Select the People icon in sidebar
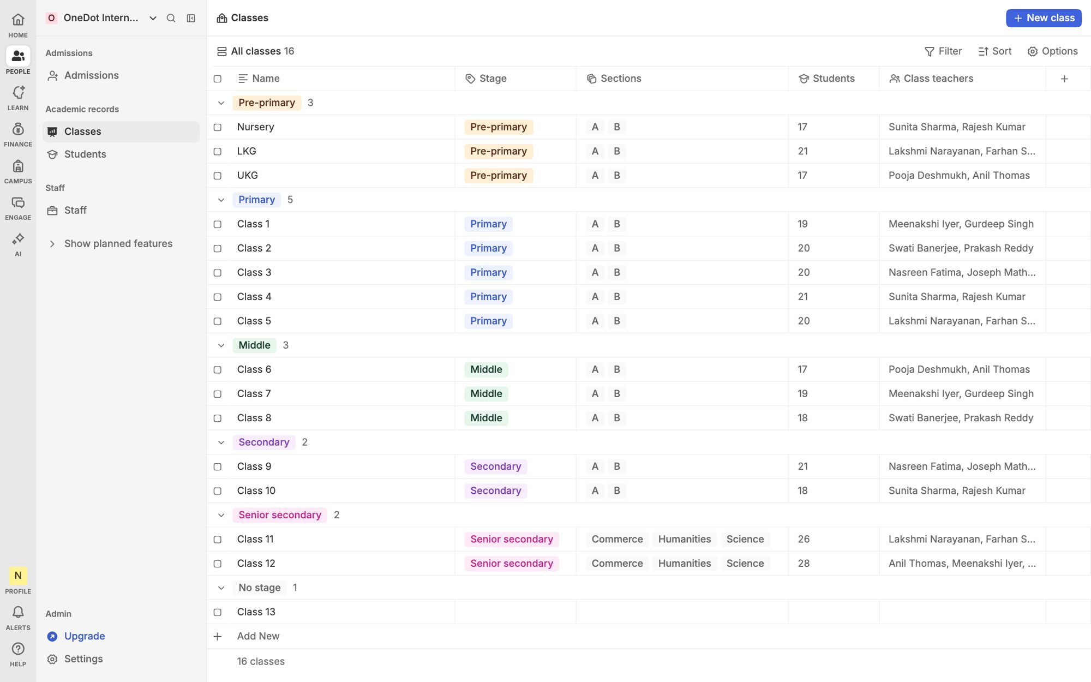 coord(18,56)
